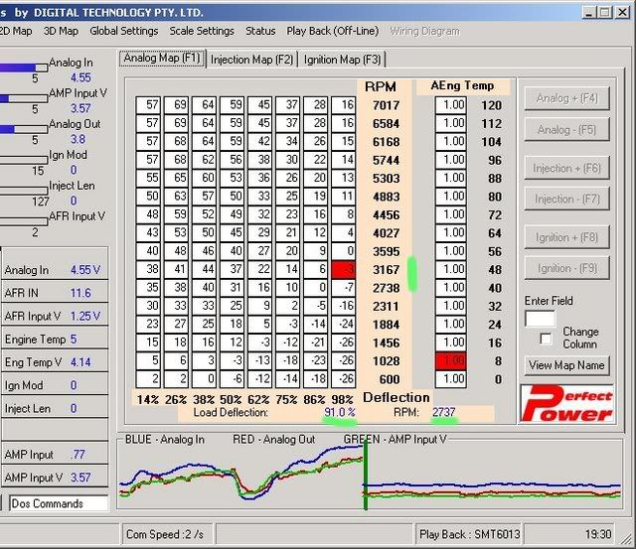Click the Status menu item
636x549 pixels.
tap(260, 31)
